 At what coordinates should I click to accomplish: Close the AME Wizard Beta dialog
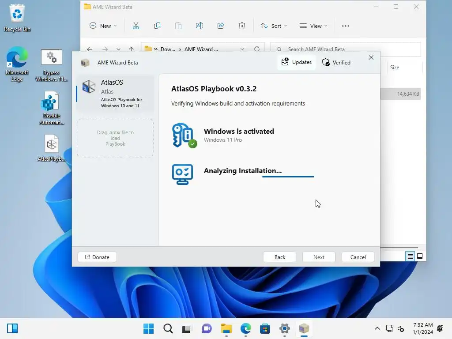click(x=371, y=58)
